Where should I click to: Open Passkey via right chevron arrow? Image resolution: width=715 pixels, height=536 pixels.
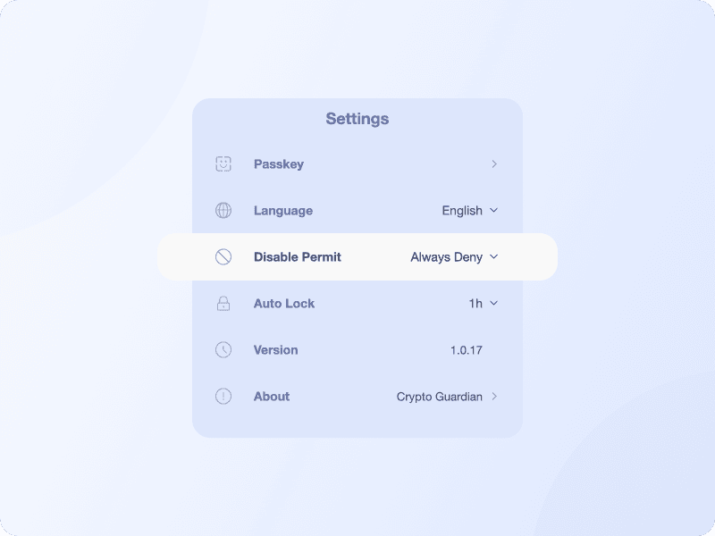click(x=494, y=164)
